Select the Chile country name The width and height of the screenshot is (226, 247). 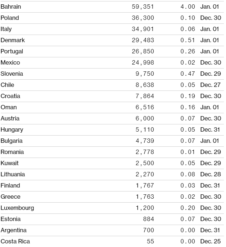(7, 85)
